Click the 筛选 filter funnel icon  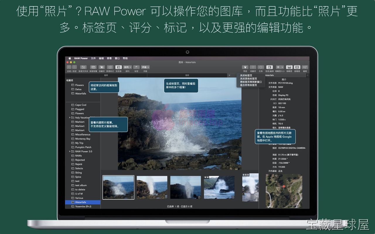(245, 67)
